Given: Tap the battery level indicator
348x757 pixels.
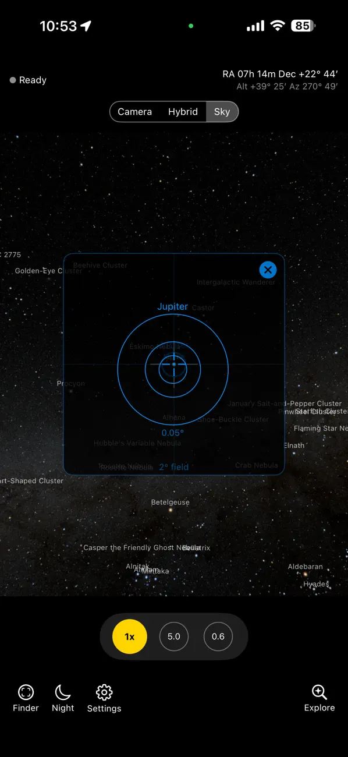Looking at the screenshot, I should [x=303, y=26].
